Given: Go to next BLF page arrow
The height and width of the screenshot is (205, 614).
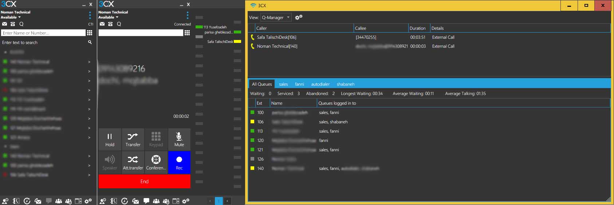Looking at the screenshot, I should 228,201.
